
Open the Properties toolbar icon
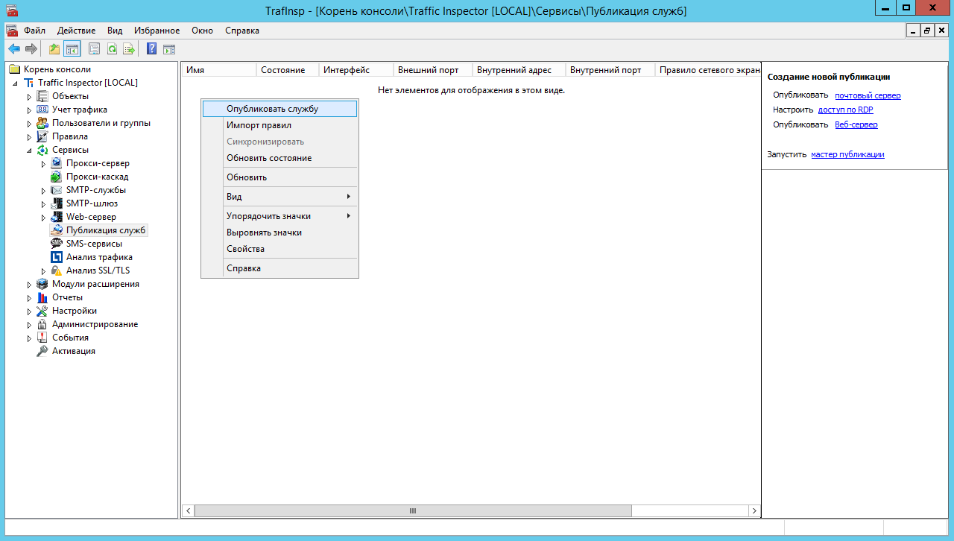[x=95, y=49]
